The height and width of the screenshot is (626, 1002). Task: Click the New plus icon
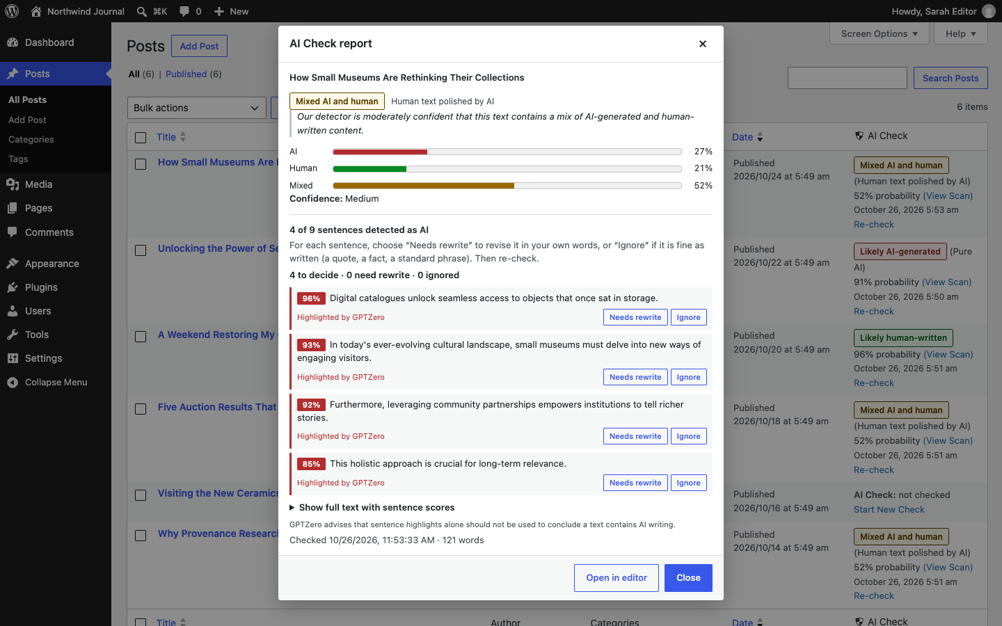coord(219,11)
